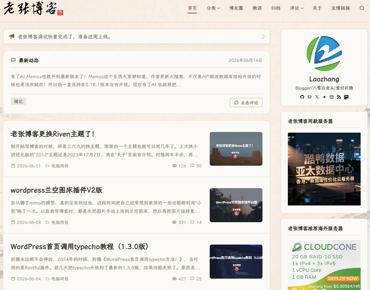Image resolution: width=370 pixels, height=290 pixels.
Task: Click the CloudCone server ad banner
Action: [x=324, y=265]
